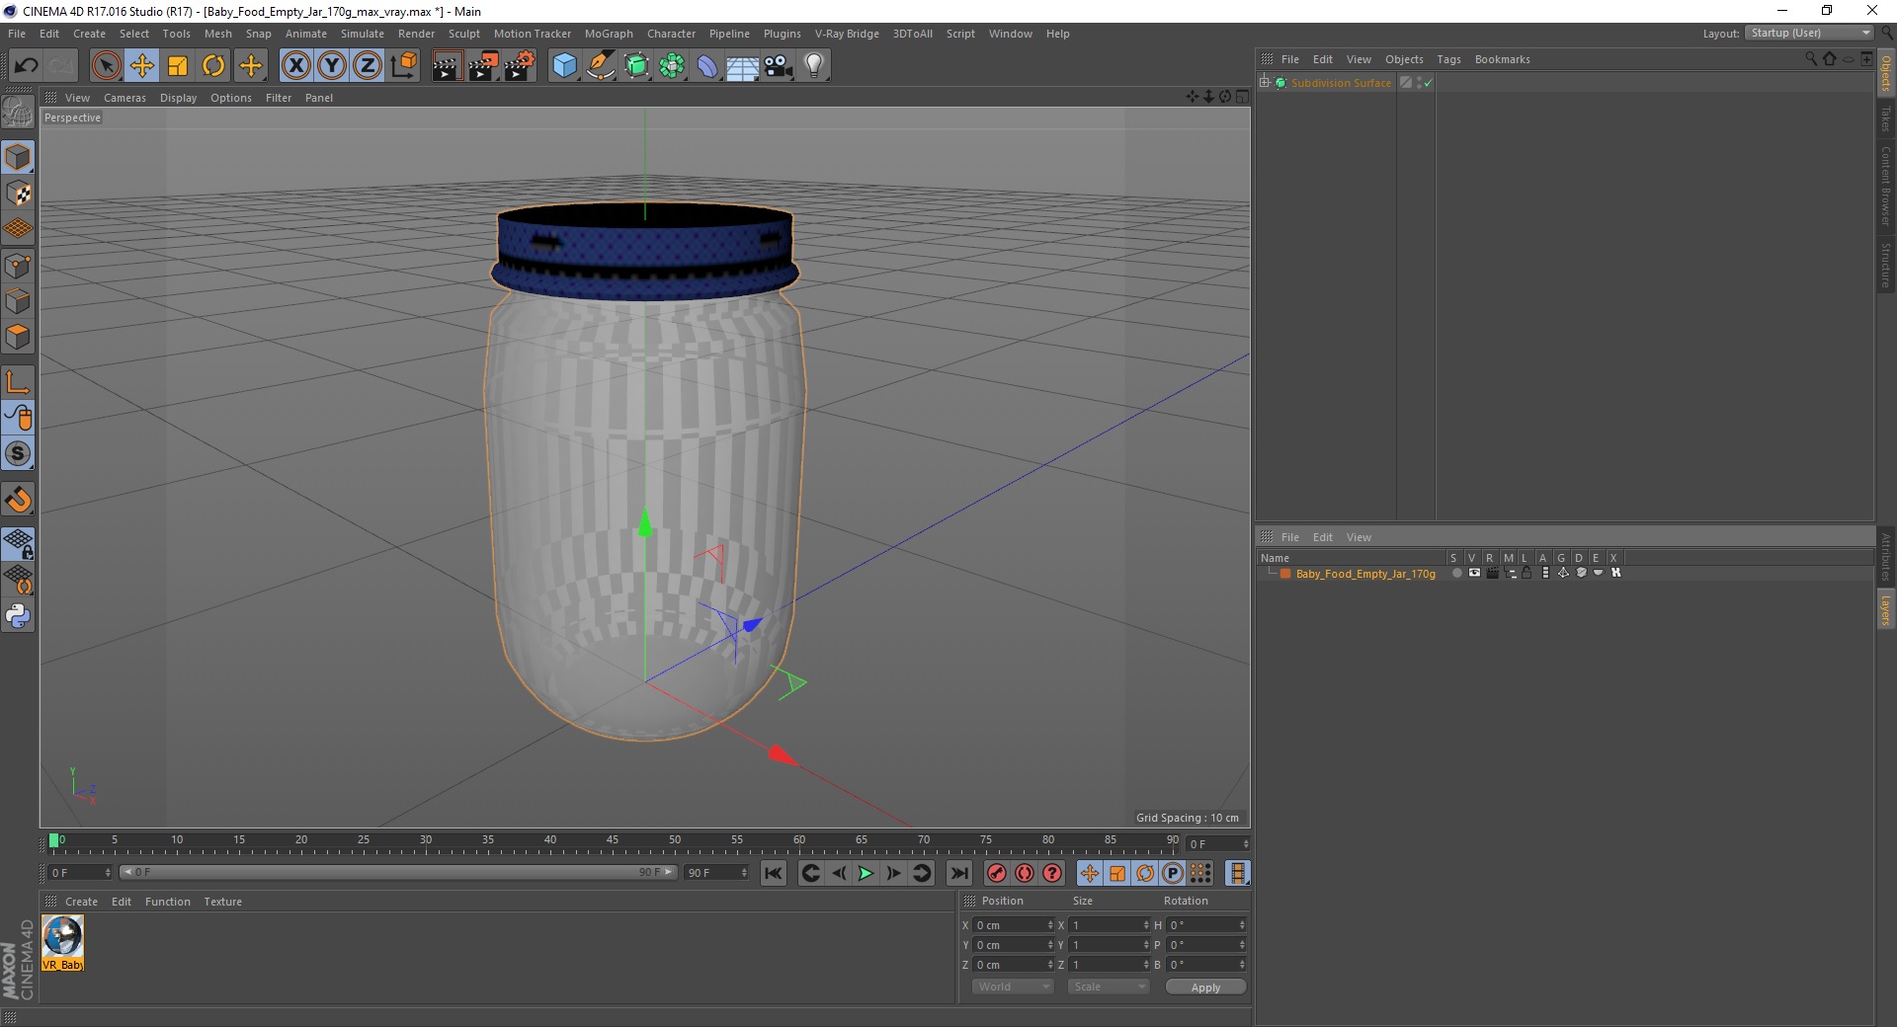Viewport: 1897px width, 1027px height.
Task: Add a camera object
Action: click(x=779, y=66)
